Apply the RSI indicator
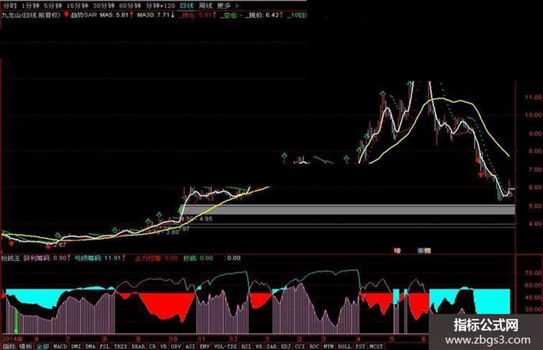 247,346
